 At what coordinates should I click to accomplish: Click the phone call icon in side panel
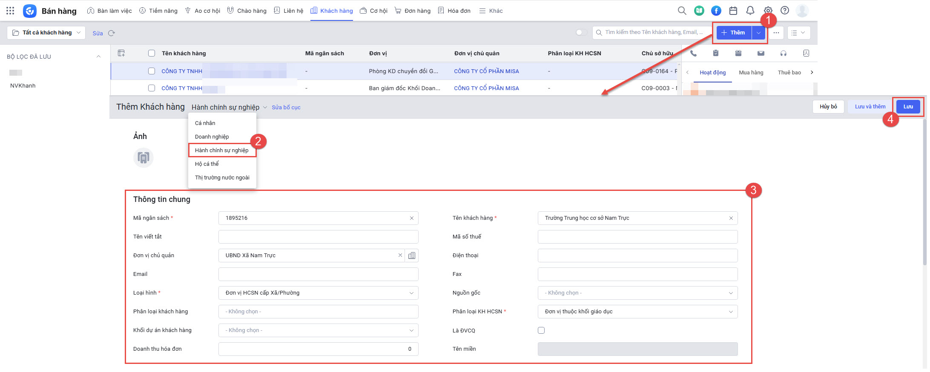[x=693, y=53]
